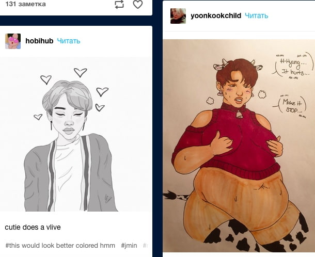Follow hobihub with the Читать button
315x257 pixels.
pos(69,41)
